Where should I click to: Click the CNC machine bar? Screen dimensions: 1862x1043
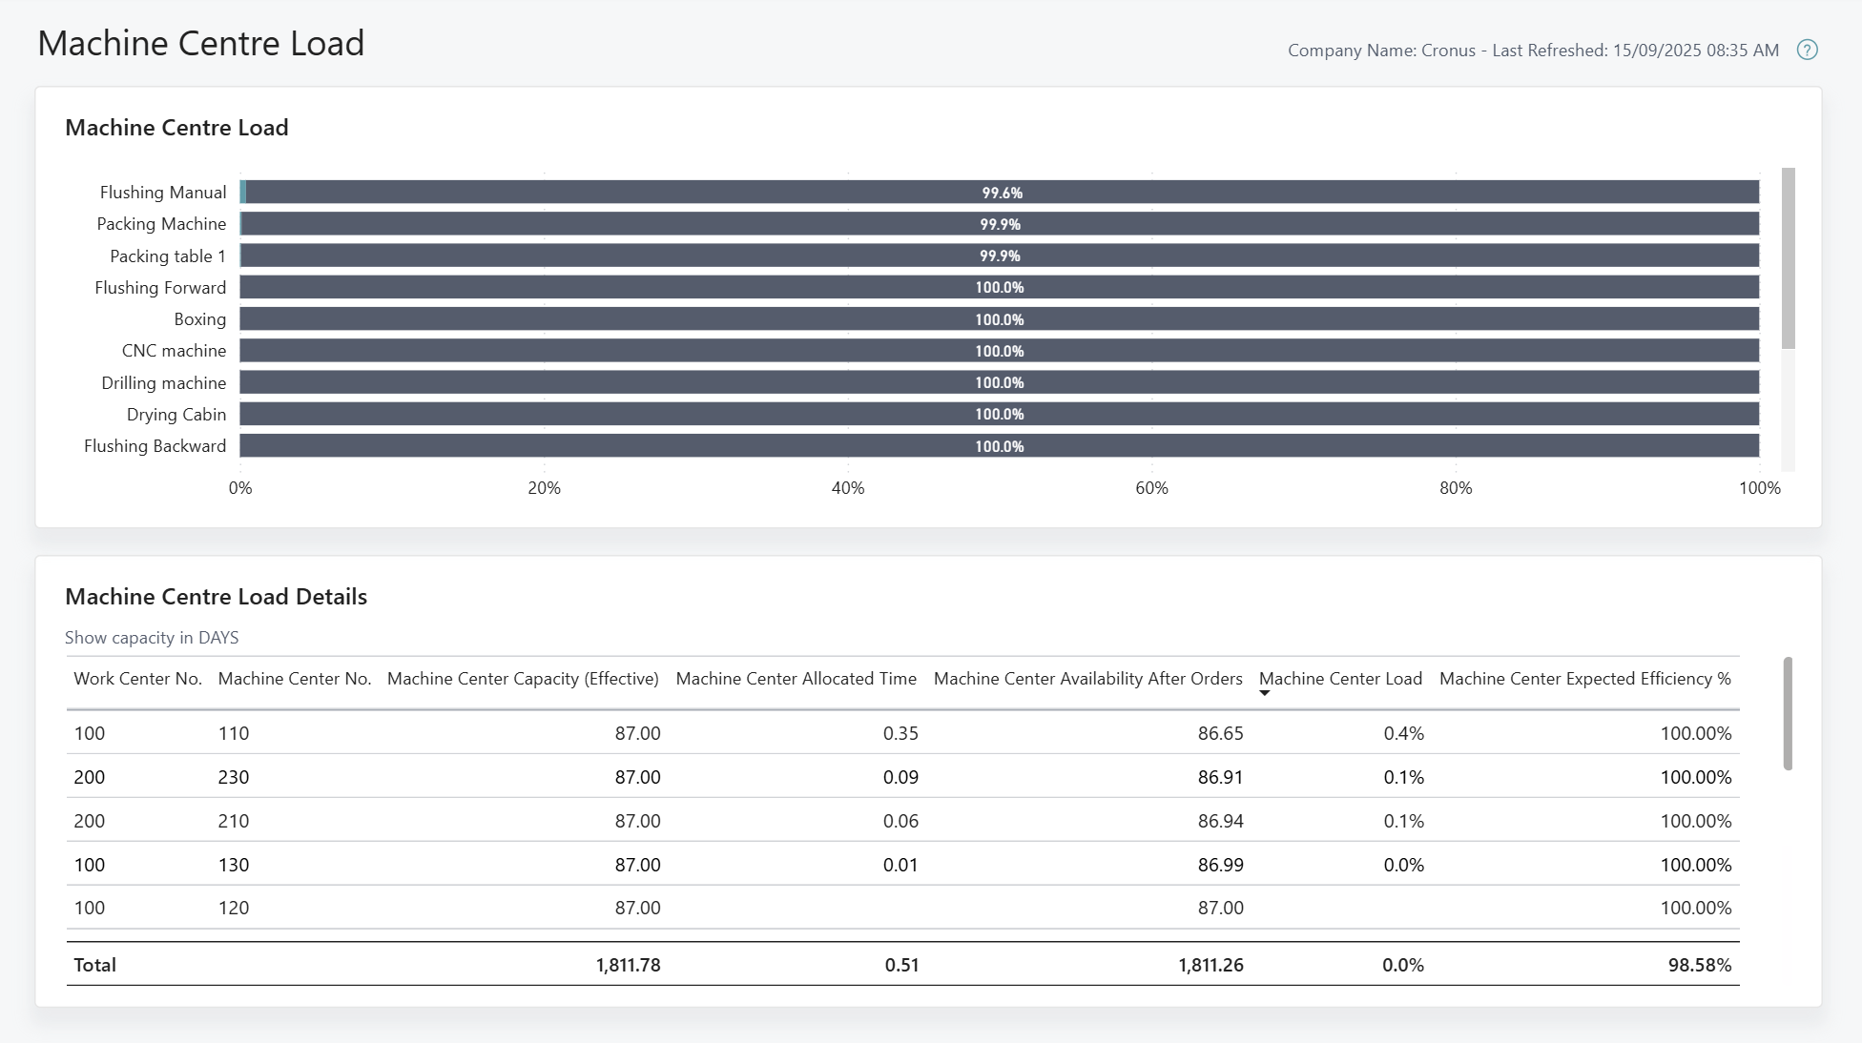click(1000, 351)
